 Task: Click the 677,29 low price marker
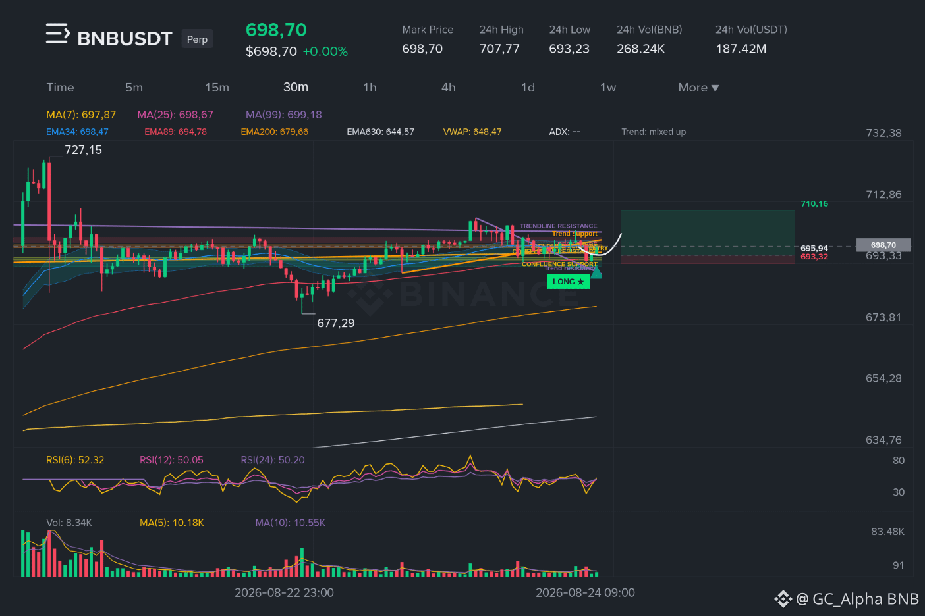pyautogui.click(x=336, y=323)
